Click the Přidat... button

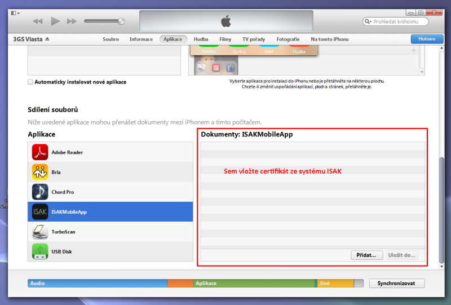coord(367,255)
